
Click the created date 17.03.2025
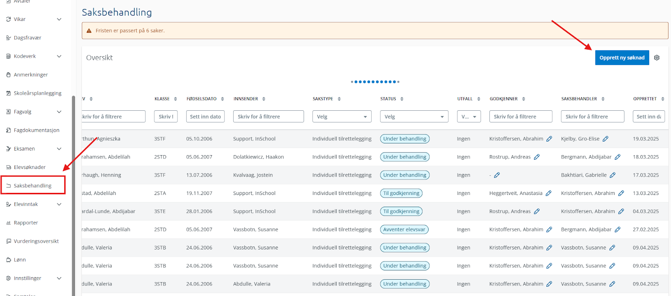pyautogui.click(x=646, y=175)
